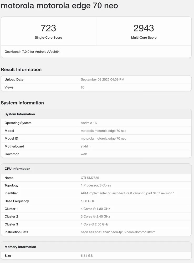Select '3 Cores @ 2.40 GHz' value
The width and height of the screenshot is (194, 263).
coord(95,216)
